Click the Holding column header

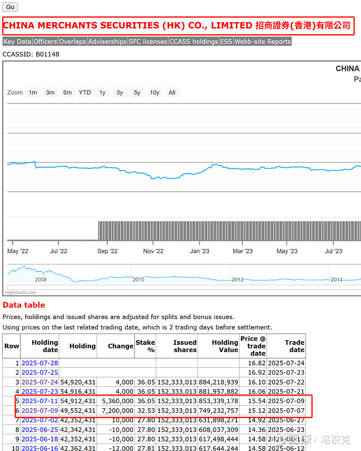(78, 346)
